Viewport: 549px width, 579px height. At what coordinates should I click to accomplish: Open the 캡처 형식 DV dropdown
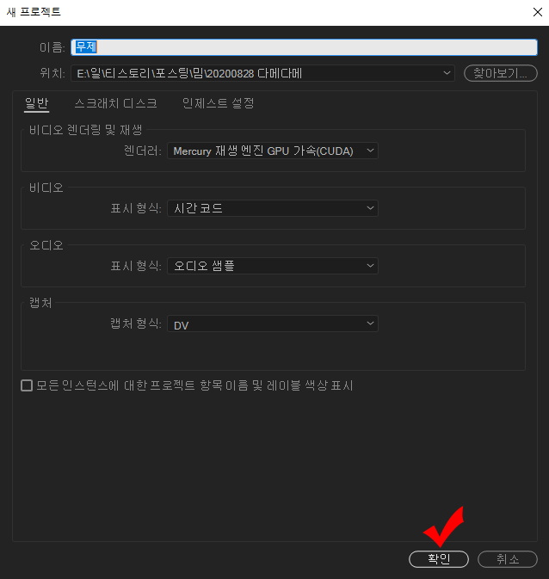[x=273, y=323]
